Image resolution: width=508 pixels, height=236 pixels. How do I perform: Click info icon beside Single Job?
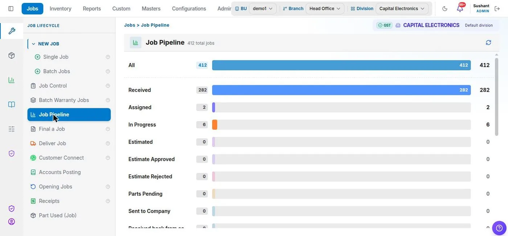click(108, 57)
